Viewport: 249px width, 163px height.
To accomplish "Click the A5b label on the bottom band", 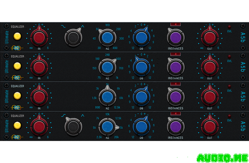I will (242, 125).
